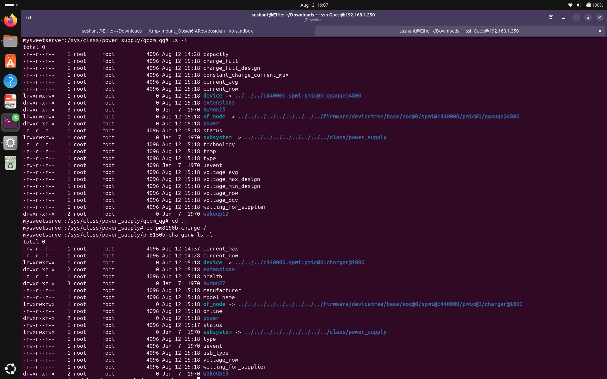Viewport: 607px width, 379px height.
Task: Switch to the obsidian --no-sandbox tab
Action: pos(168,31)
